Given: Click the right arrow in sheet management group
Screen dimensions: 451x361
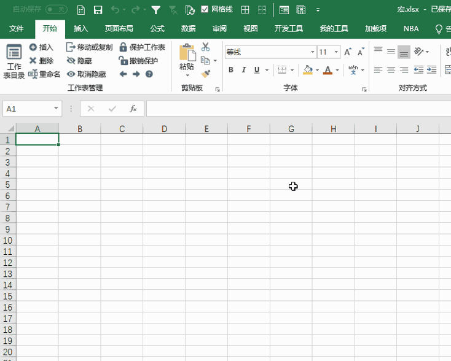Looking at the screenshot, I should [136, 74].
